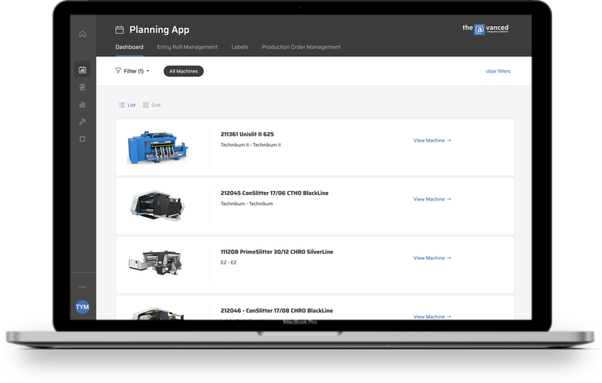Toggle the All Machines filter chip

pyautogui.click(x=183, y=71)
